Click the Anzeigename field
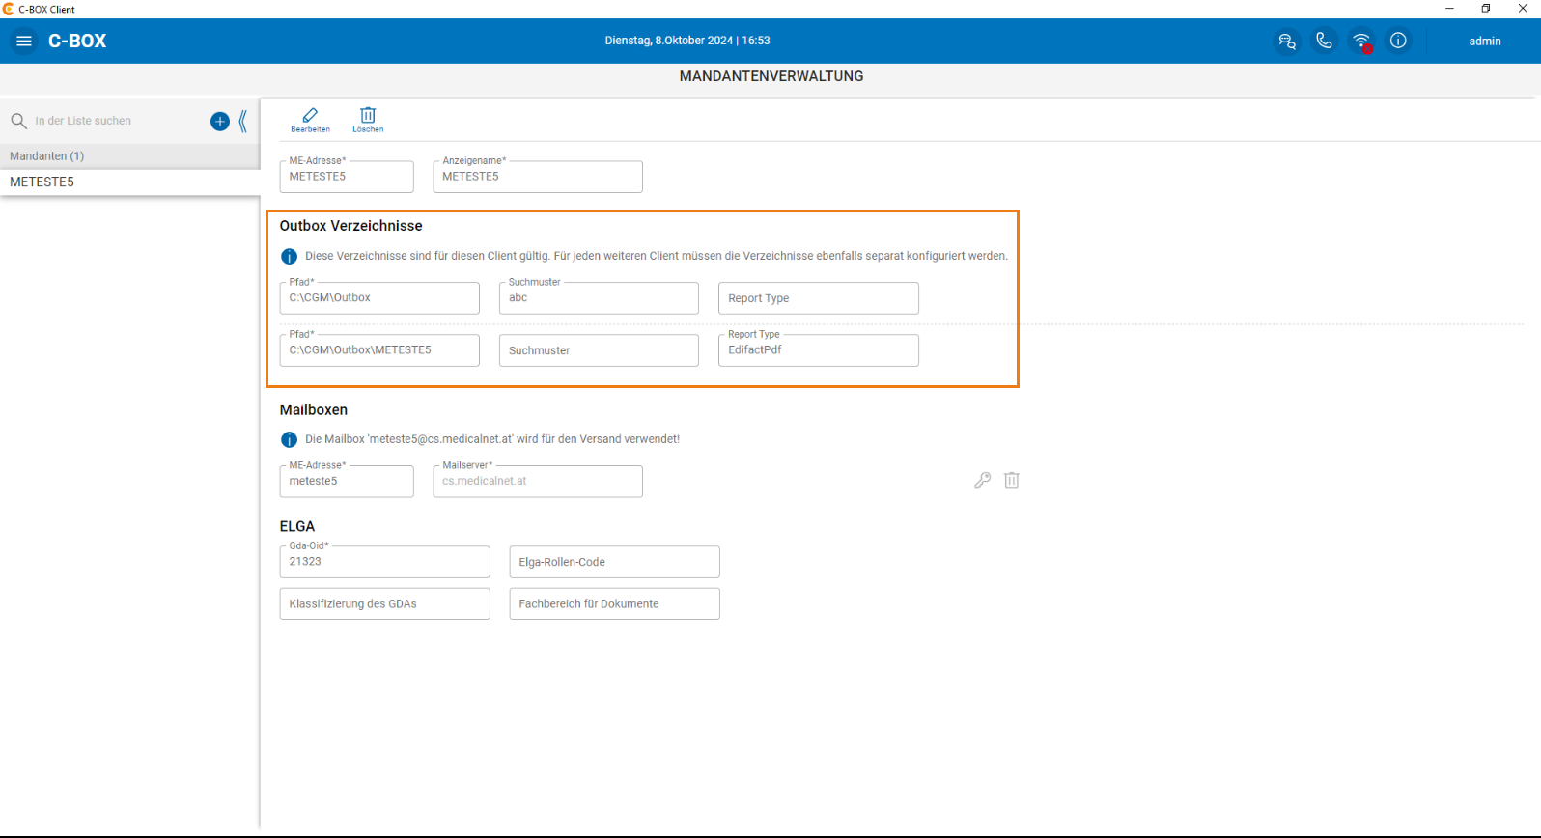 pos(538,177)
